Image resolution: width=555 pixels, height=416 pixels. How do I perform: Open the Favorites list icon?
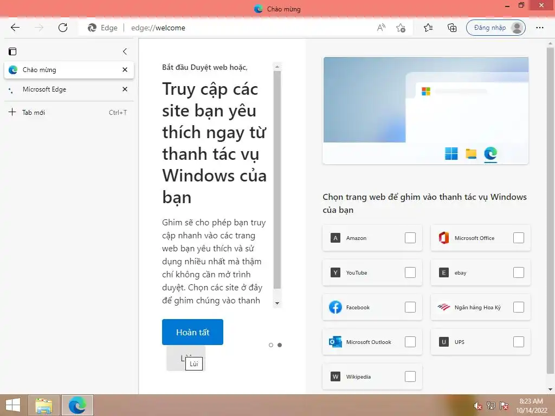pyautogui.click(x=428, y=28)
